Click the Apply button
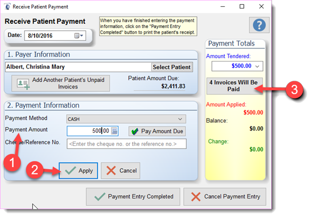Screen dimensions: 321x217 pos(78,171)
